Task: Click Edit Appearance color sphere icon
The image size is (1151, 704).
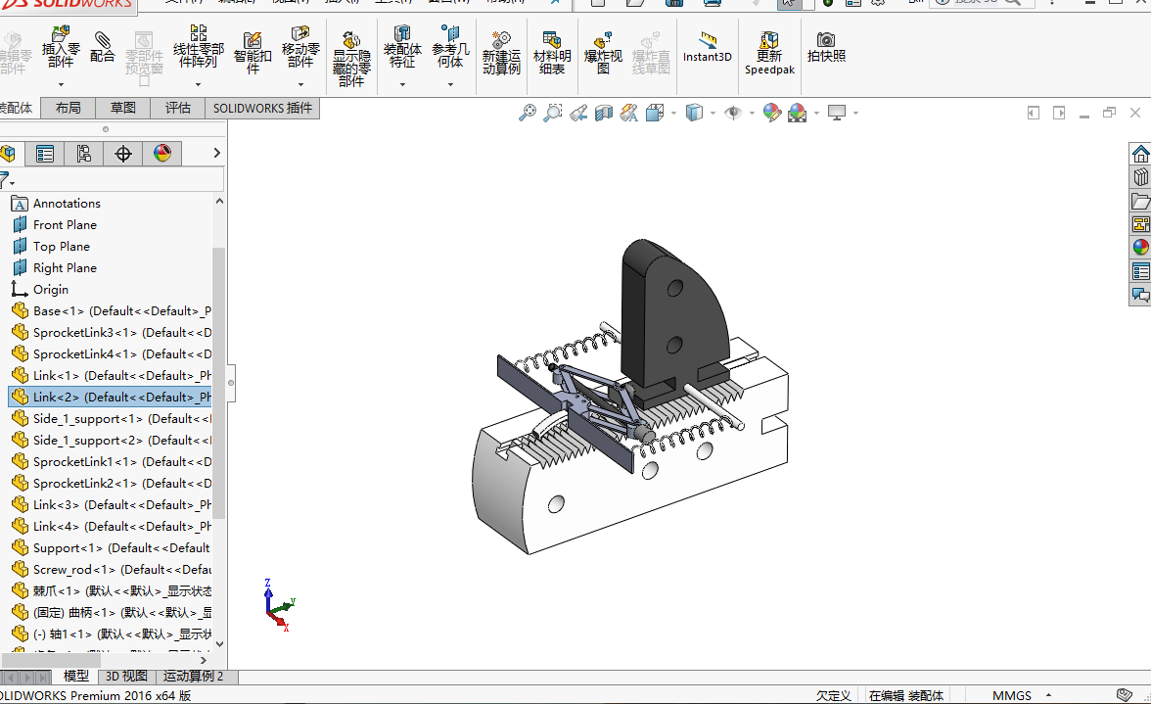Action: [771, 113]
